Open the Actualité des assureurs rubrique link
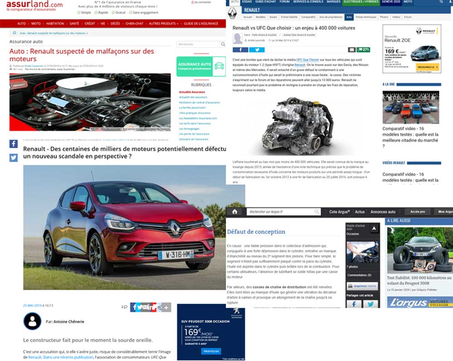 pyautogui.click(x=193, y=97)
